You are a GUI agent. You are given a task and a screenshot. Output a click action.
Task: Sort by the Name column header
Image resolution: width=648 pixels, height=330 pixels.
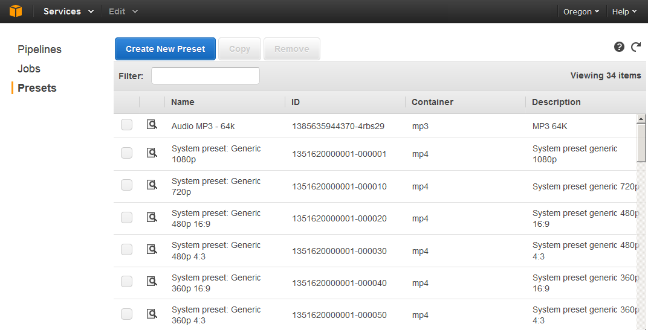(x=183, y=102)
